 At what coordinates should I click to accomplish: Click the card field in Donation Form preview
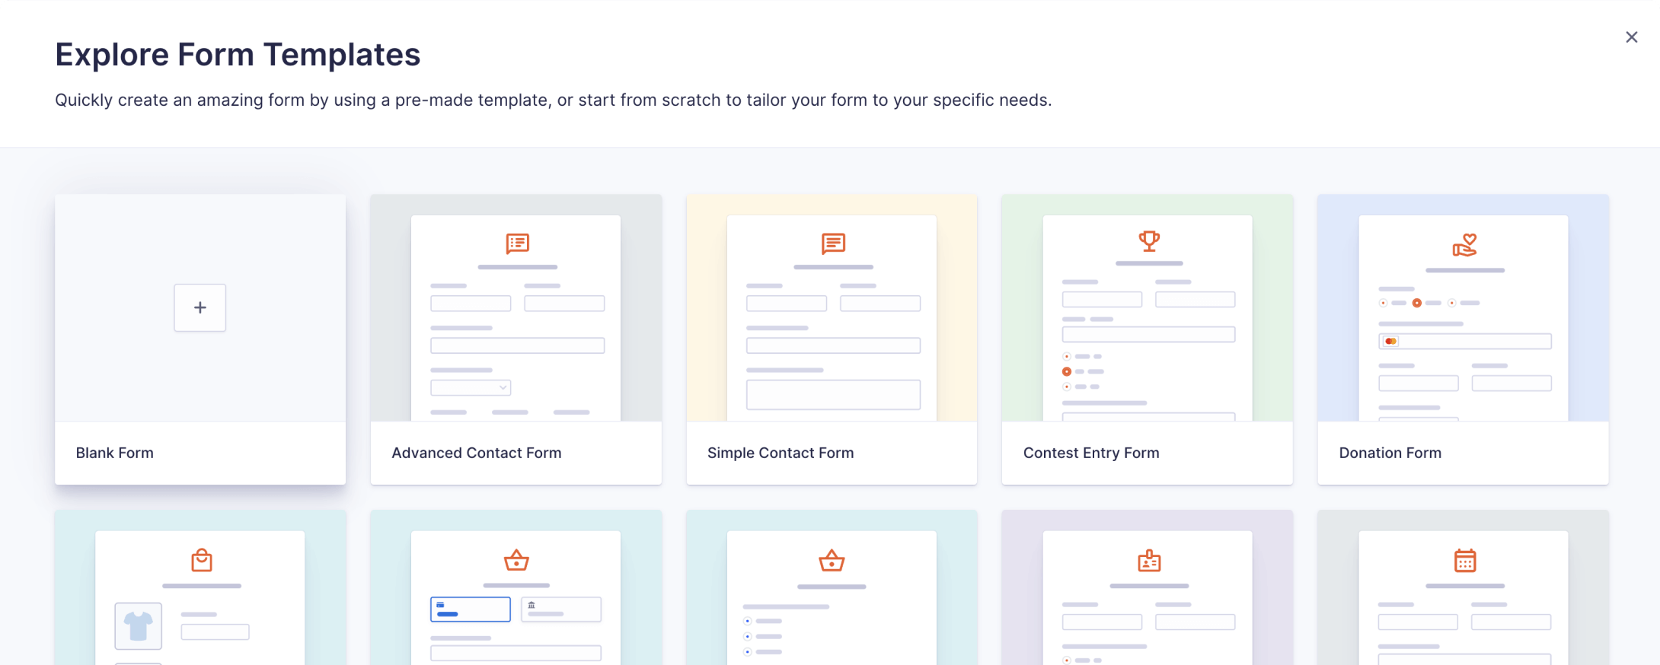pyautogui.click(x=1464, y=341)
